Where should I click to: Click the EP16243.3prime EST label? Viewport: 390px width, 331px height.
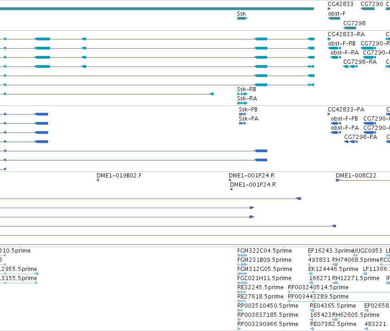point(330,251)
